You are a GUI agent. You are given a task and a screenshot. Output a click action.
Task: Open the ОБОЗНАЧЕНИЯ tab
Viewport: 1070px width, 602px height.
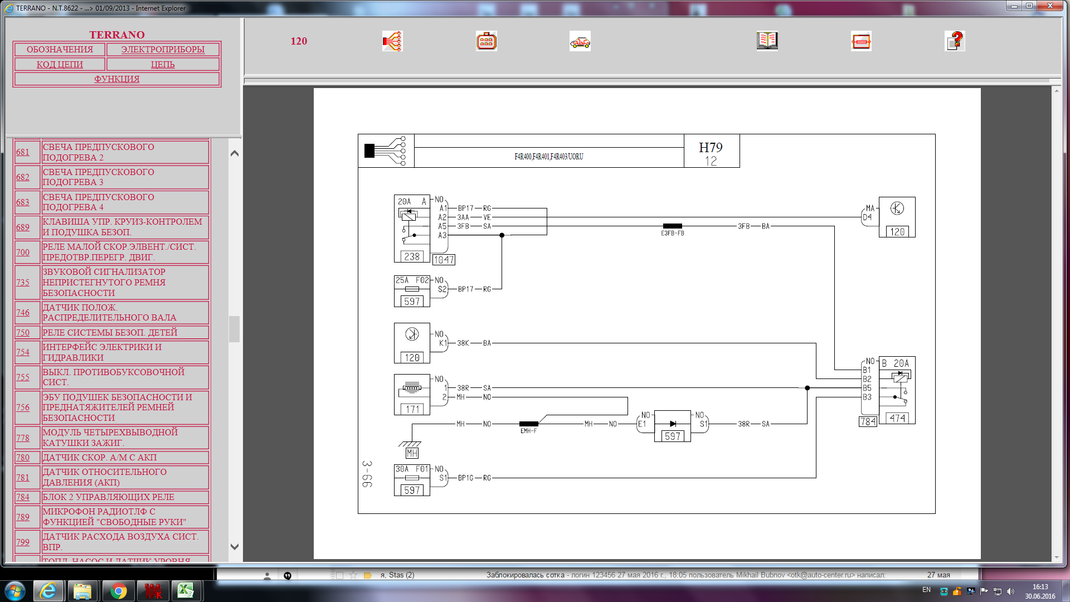tap(60, 50)
